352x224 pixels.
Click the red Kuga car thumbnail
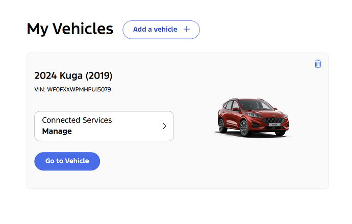coord(252,117)
